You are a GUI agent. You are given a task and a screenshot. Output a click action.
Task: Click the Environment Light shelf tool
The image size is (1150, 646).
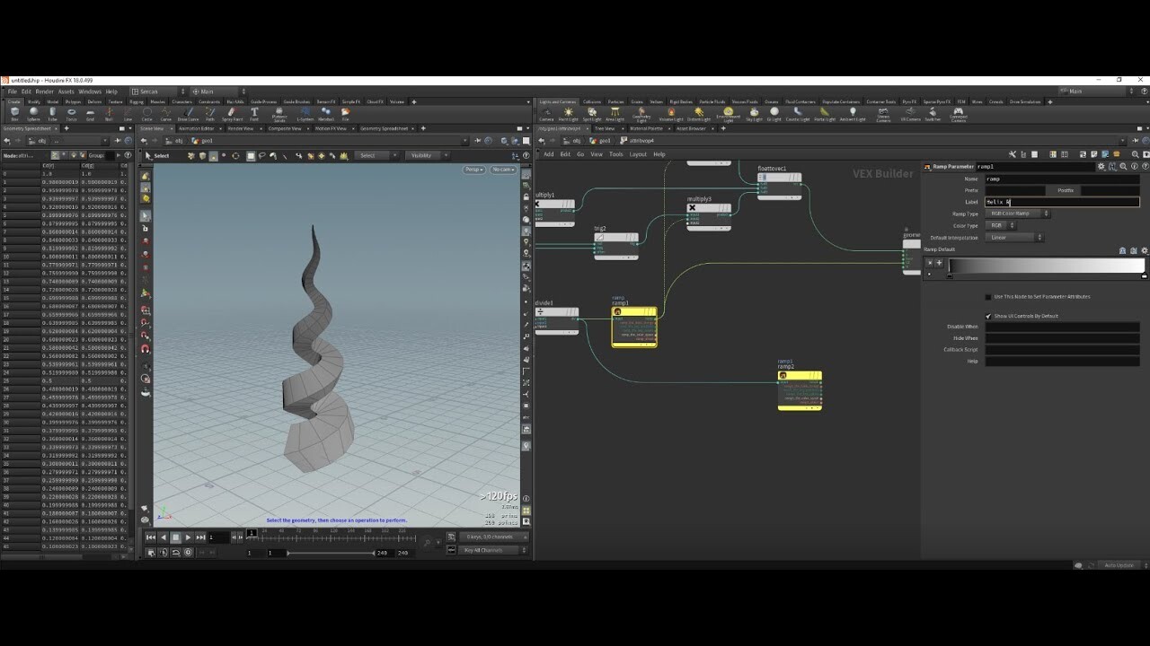point(727,111)
